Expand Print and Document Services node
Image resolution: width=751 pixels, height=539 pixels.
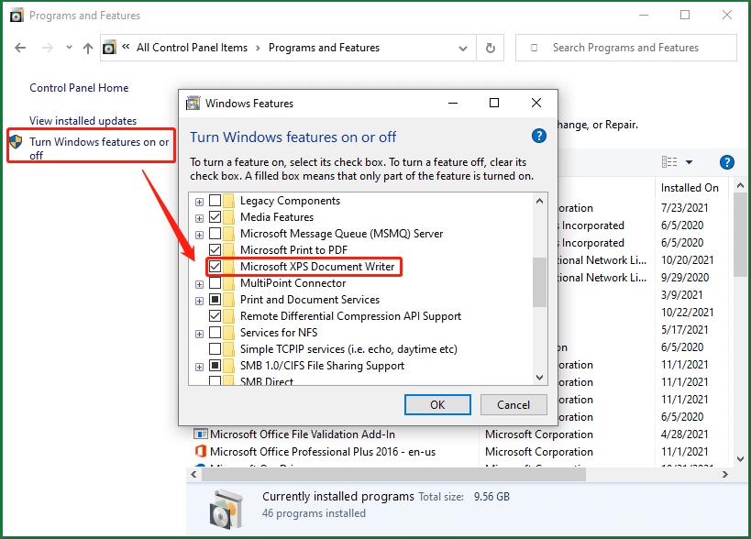pos(199,301)
